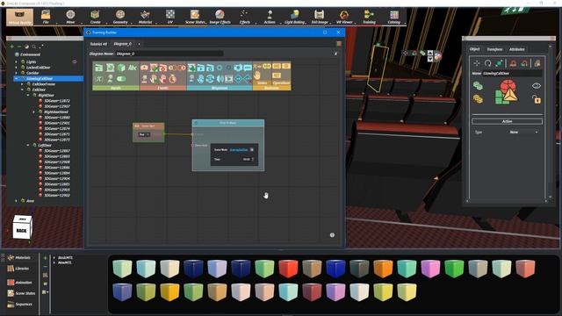Expand the Lights tree node
This screenshot has height=316, width=562.
pos(16,61)
